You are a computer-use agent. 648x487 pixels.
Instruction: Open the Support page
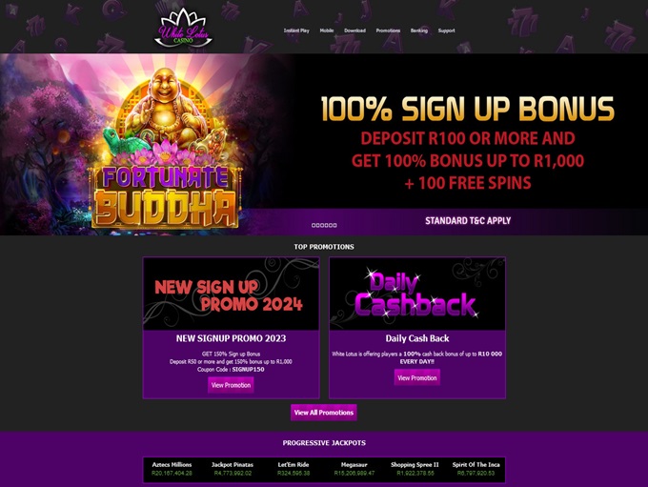(x=446, y=30)
